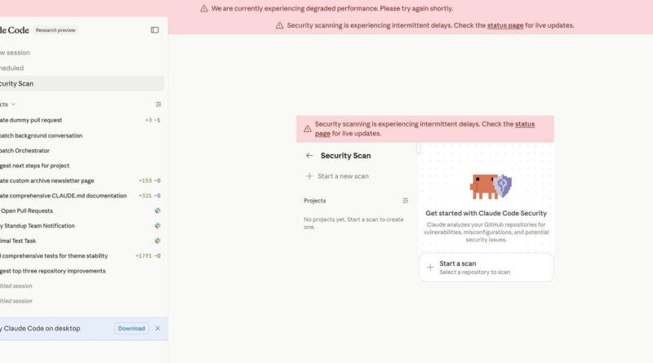Click filter icon beside Projects in scan panel
This screenshot has height=363, width=653.
click(406, 201)
